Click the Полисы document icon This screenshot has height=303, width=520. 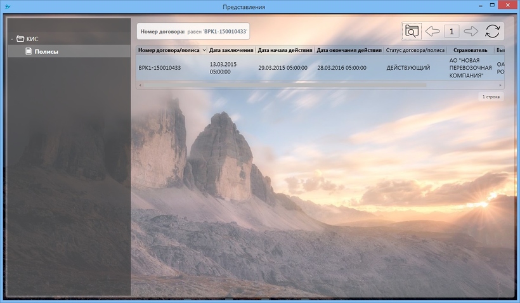pyautogui.click(x=29, y=51)
